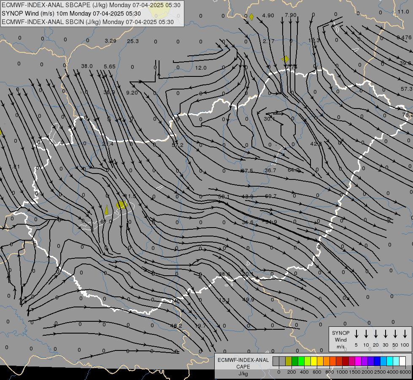Click the 50 m/s wind arrow in legend
Viewport: 413px width, 380px height.
pos(395,334)
